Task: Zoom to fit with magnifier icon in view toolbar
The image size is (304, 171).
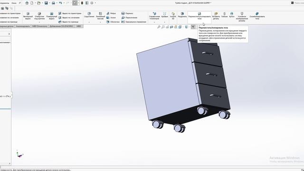Action: pos(159,27)
